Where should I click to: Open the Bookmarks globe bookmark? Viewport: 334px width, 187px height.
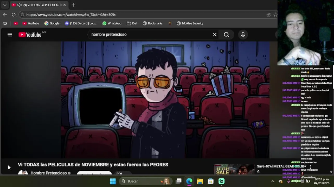(x=153, y=23)
